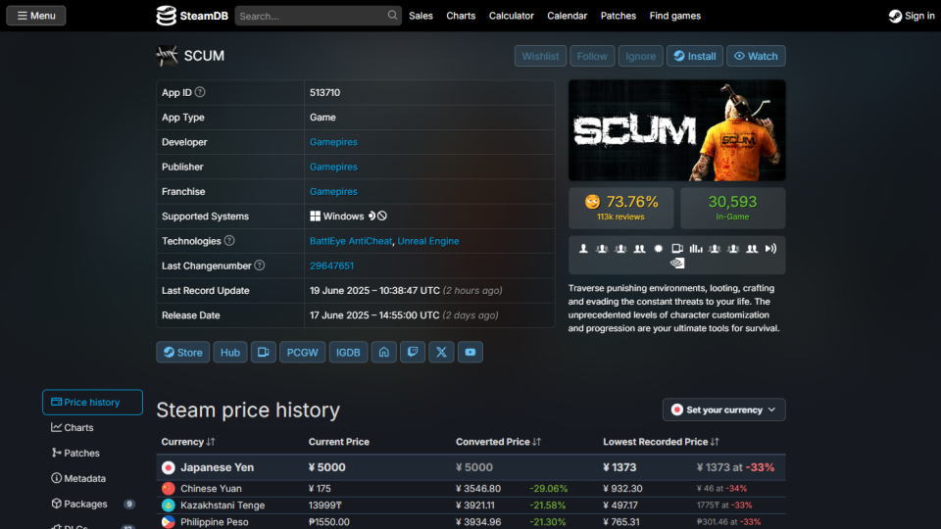Viewport: 941px width, 529px height.
Task: Open the YouTube icon button
Action: [x=470, y=352]
